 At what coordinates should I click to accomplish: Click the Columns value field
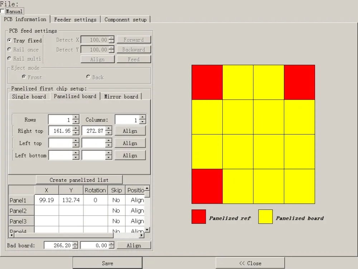pyautogui.click(x=127, y=120)
